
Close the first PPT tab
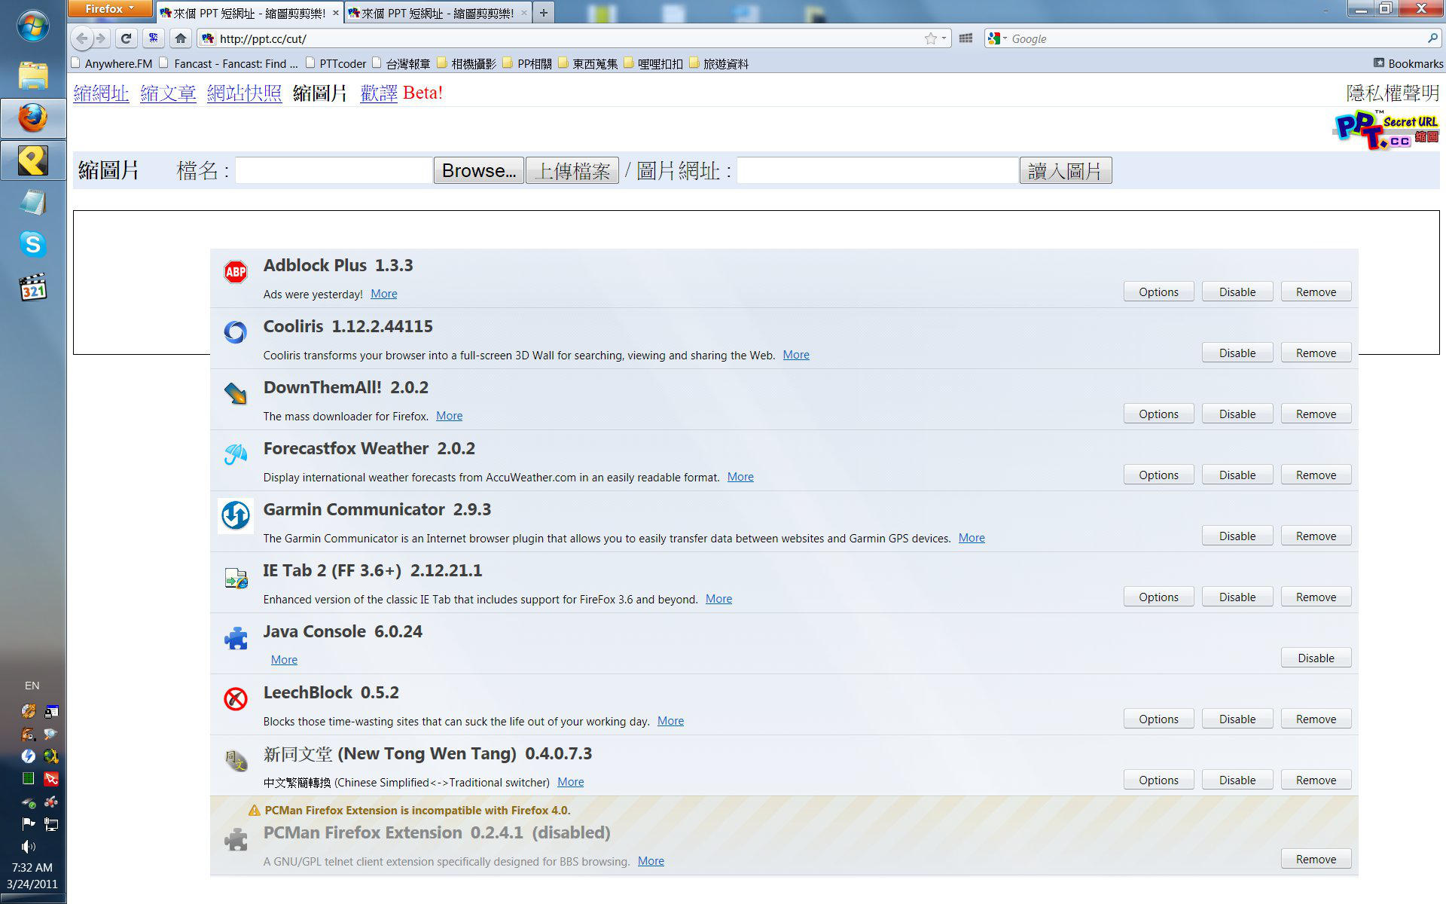[x=336, y=13]
